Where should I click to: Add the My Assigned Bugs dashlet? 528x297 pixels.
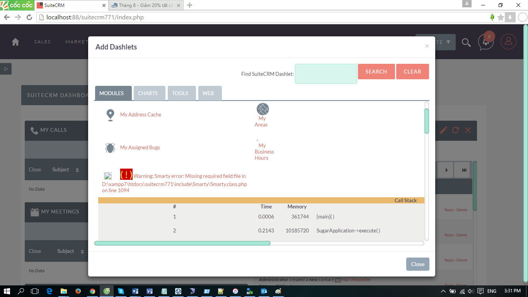point(140,147)
